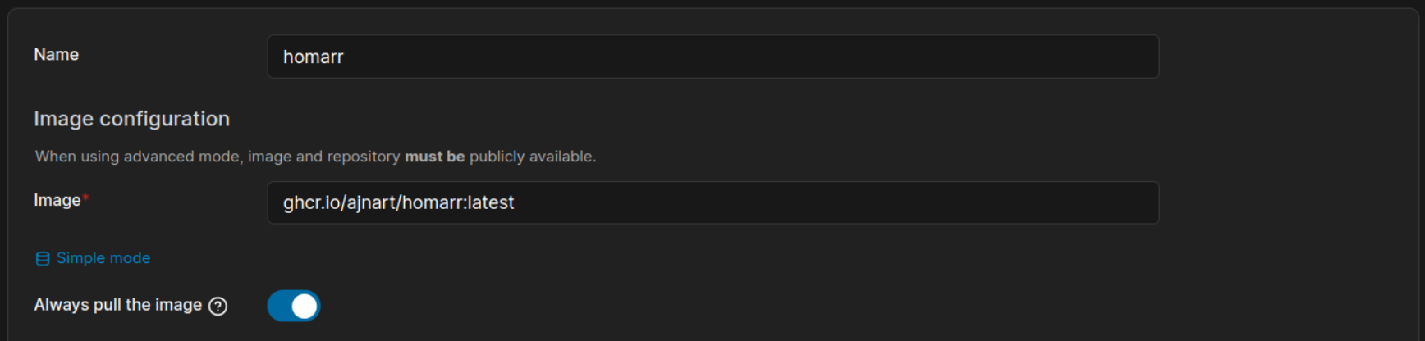Click the blue track of the pull image toggle
Screen dimensions: 1425x341
[x=279, y=306]
